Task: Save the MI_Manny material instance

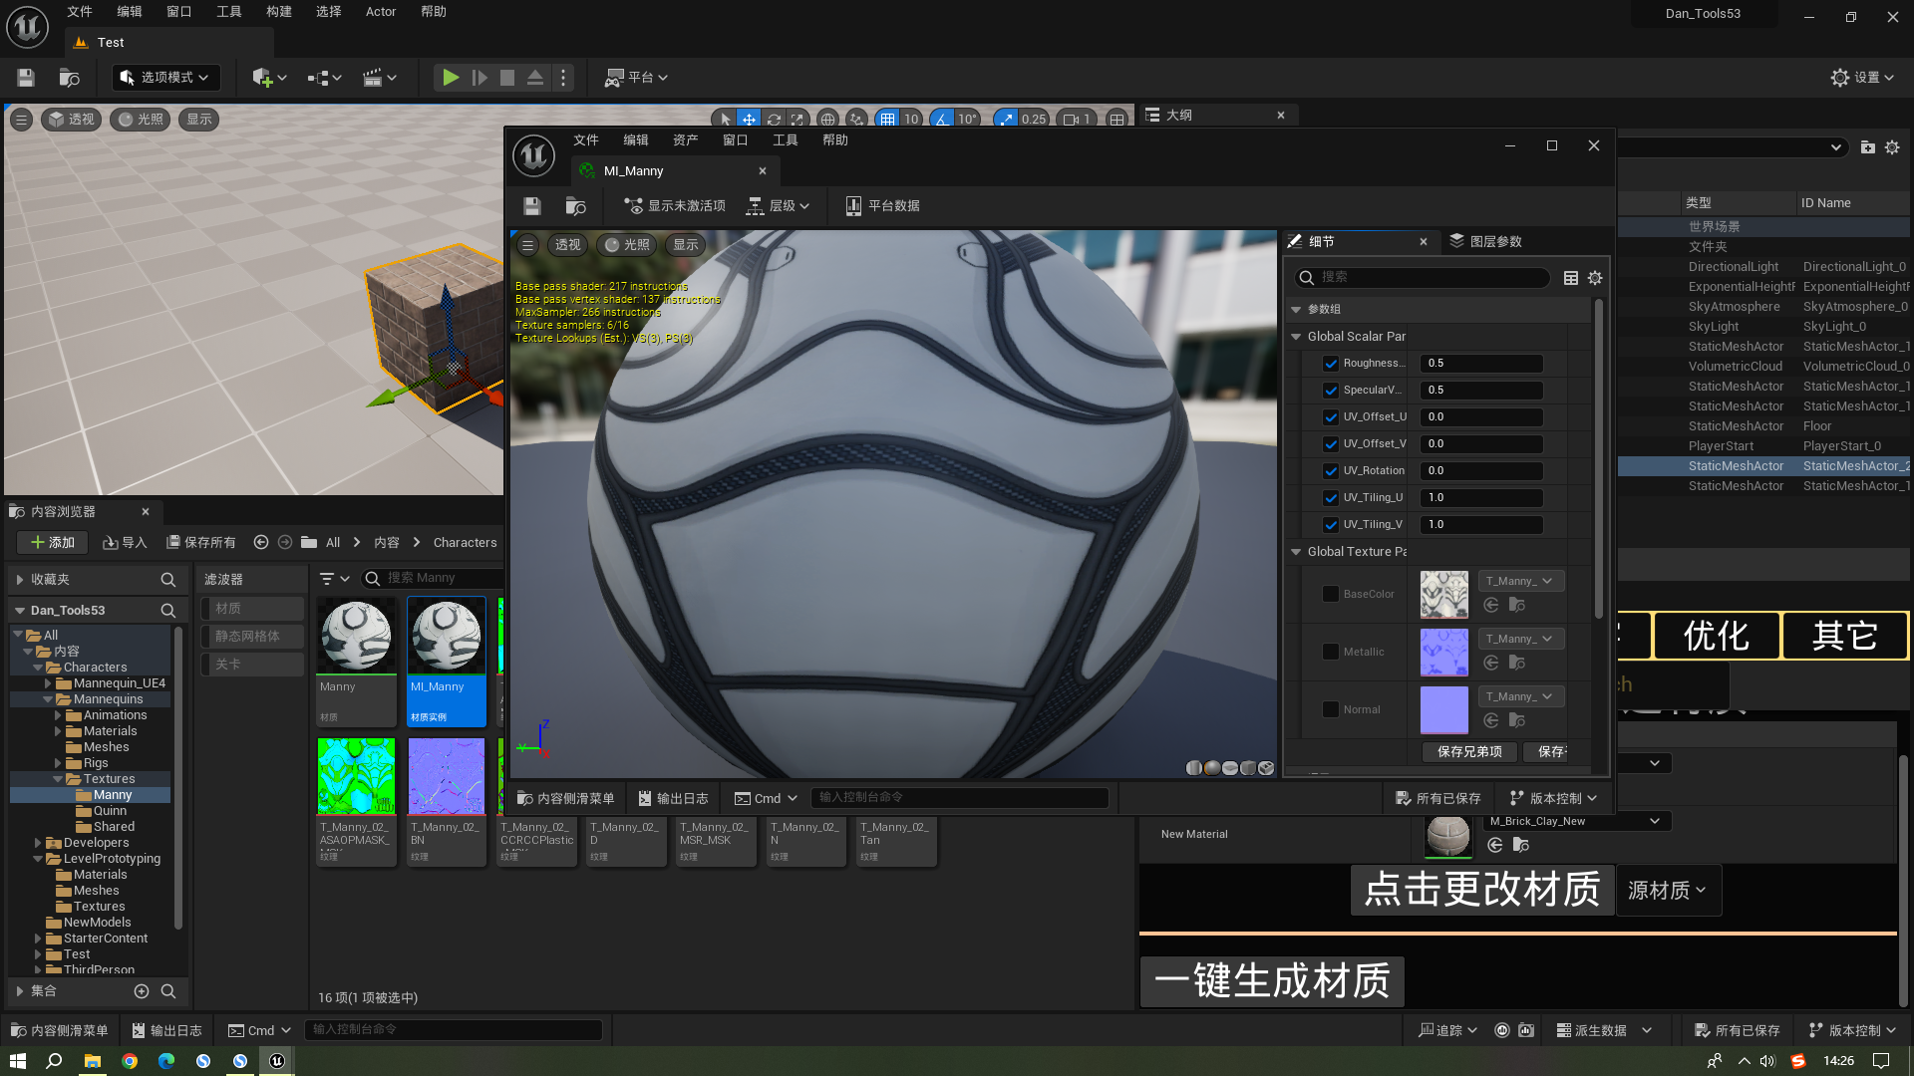Action: pos(531,206)
